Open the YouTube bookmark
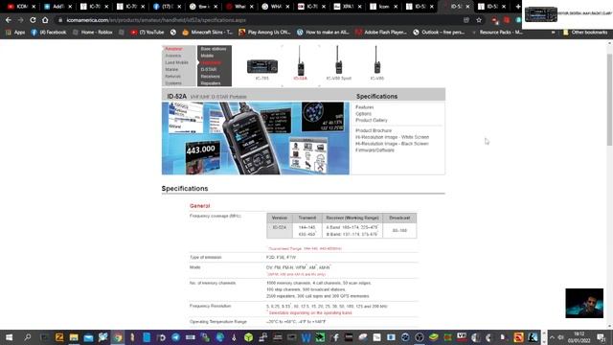 (148, 33)
